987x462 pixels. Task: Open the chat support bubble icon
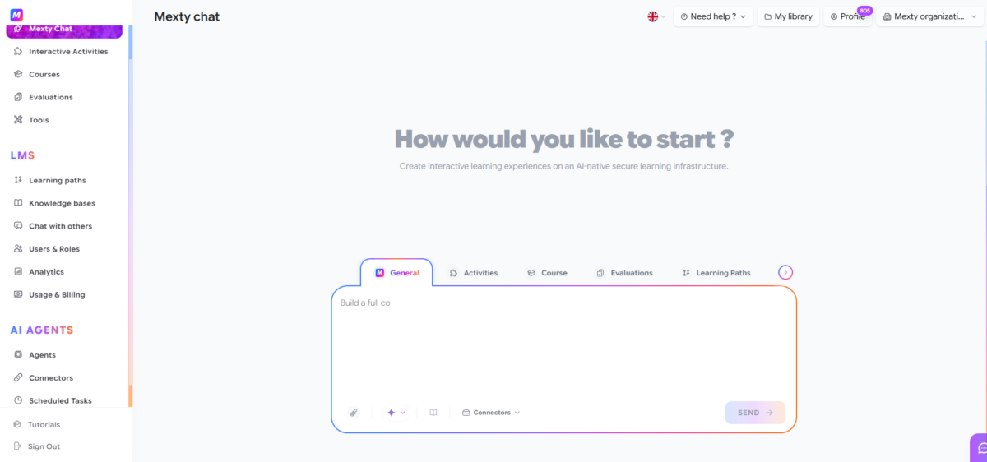980,449
